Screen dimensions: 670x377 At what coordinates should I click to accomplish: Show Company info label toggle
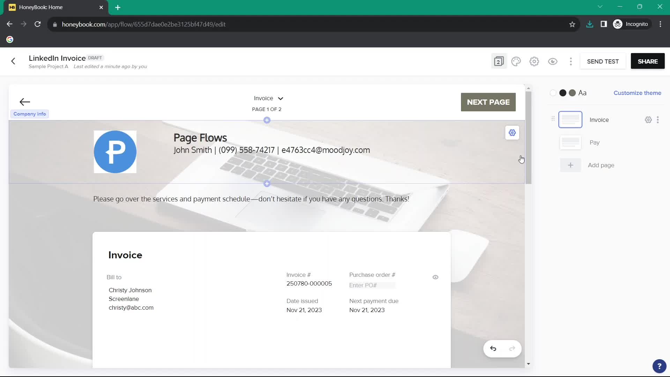(x=29, y=114)
